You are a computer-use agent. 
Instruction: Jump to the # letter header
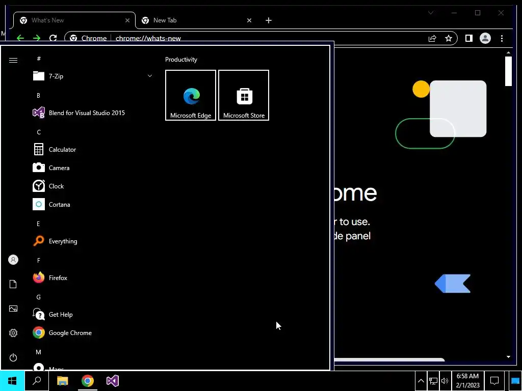coord(39,59)
